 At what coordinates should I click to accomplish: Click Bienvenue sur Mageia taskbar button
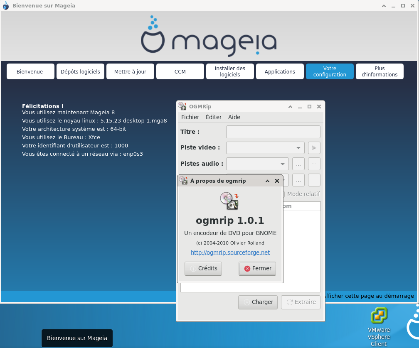click(77, 338)
